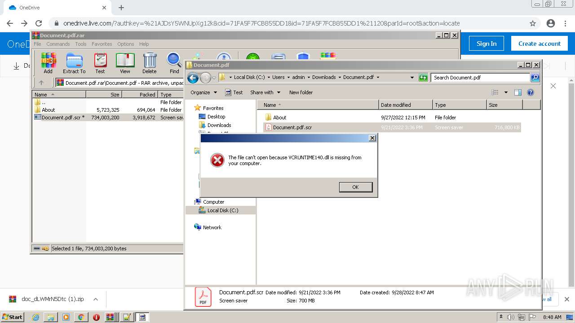Click the WinRAR icon on taskbar
The height and width of the screenshot is (323, 575).
110,317
